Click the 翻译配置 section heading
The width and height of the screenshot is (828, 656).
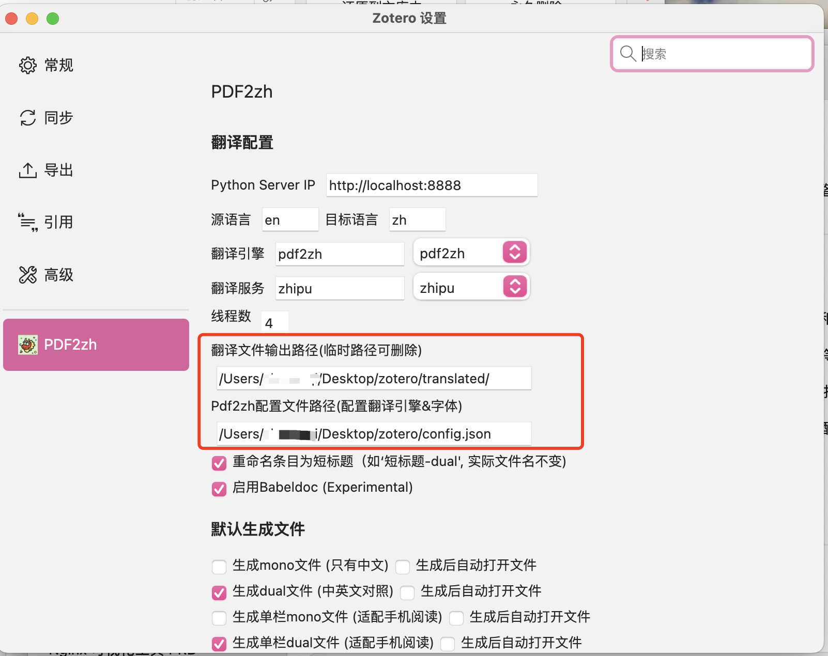coord(242,142)
